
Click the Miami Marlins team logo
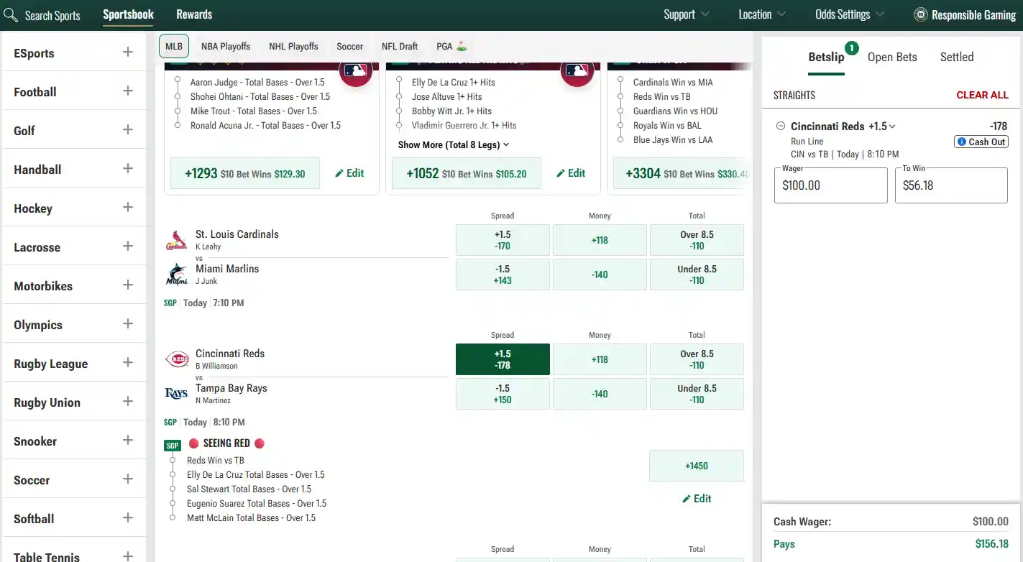tap(176, 275)
